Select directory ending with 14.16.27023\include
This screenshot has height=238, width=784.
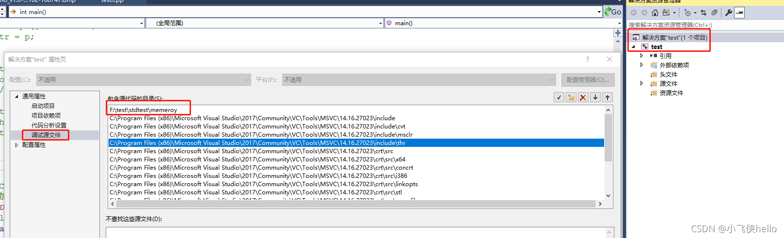pyautogui.click(x=356, y=118)
